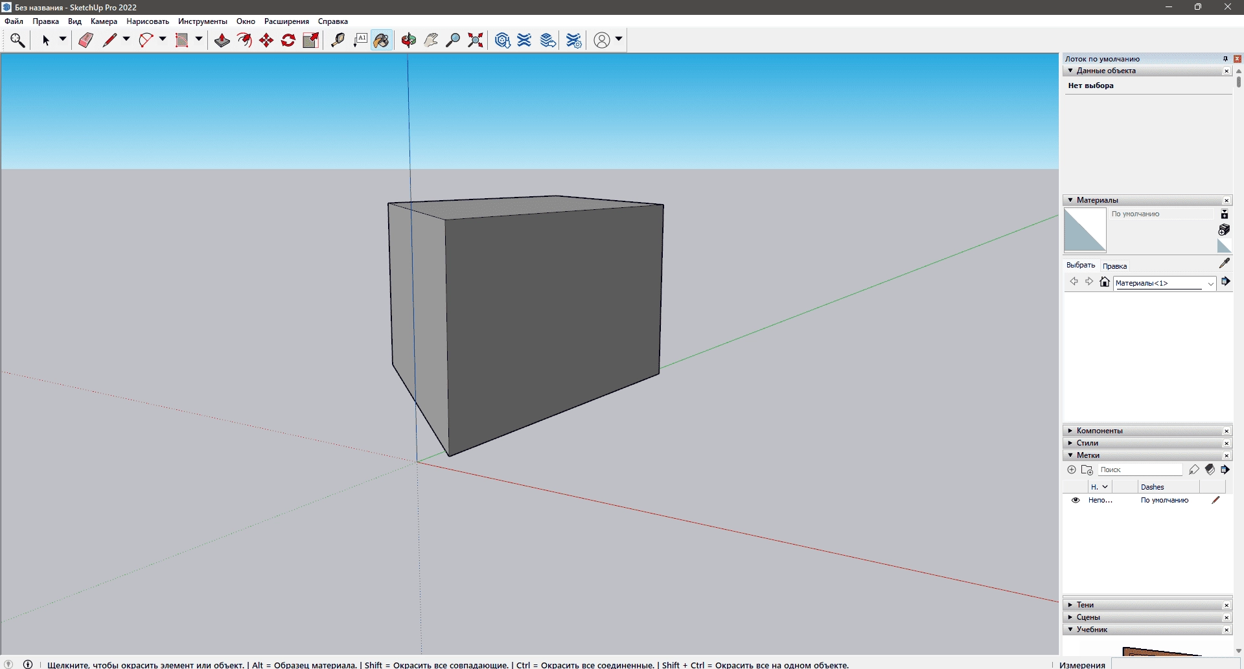Expand the Сцены panel
Screen dimensions: 1244x669
(x=1070, y=617)
